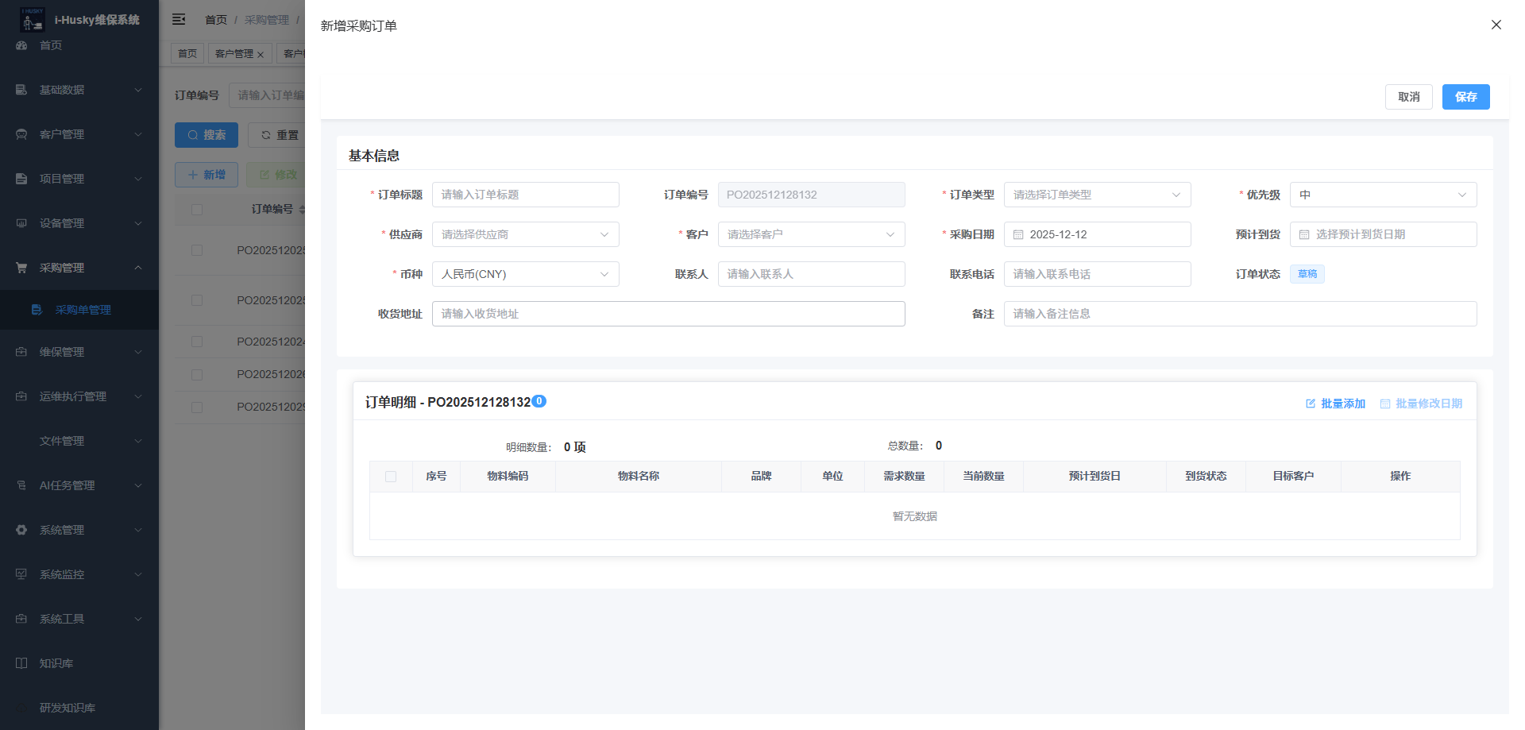This screenshot has width=1525, height=730.
Task: Click the calendar icon in purchase date field
Action: coord(1018,235)
